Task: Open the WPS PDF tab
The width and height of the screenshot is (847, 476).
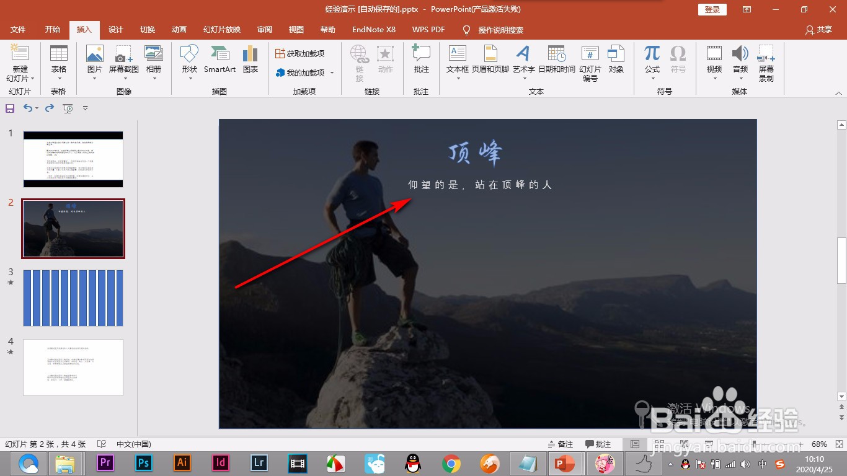Action: [428, 30]
